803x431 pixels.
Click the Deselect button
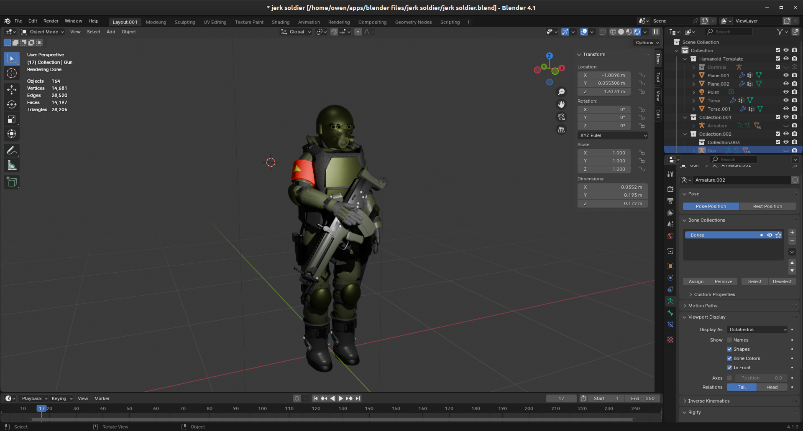782,281
